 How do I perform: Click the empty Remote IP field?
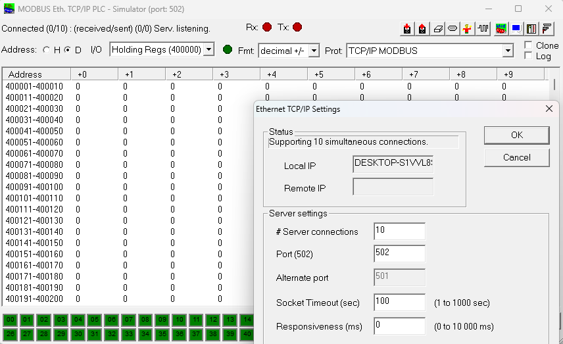(x=393, y=187)
